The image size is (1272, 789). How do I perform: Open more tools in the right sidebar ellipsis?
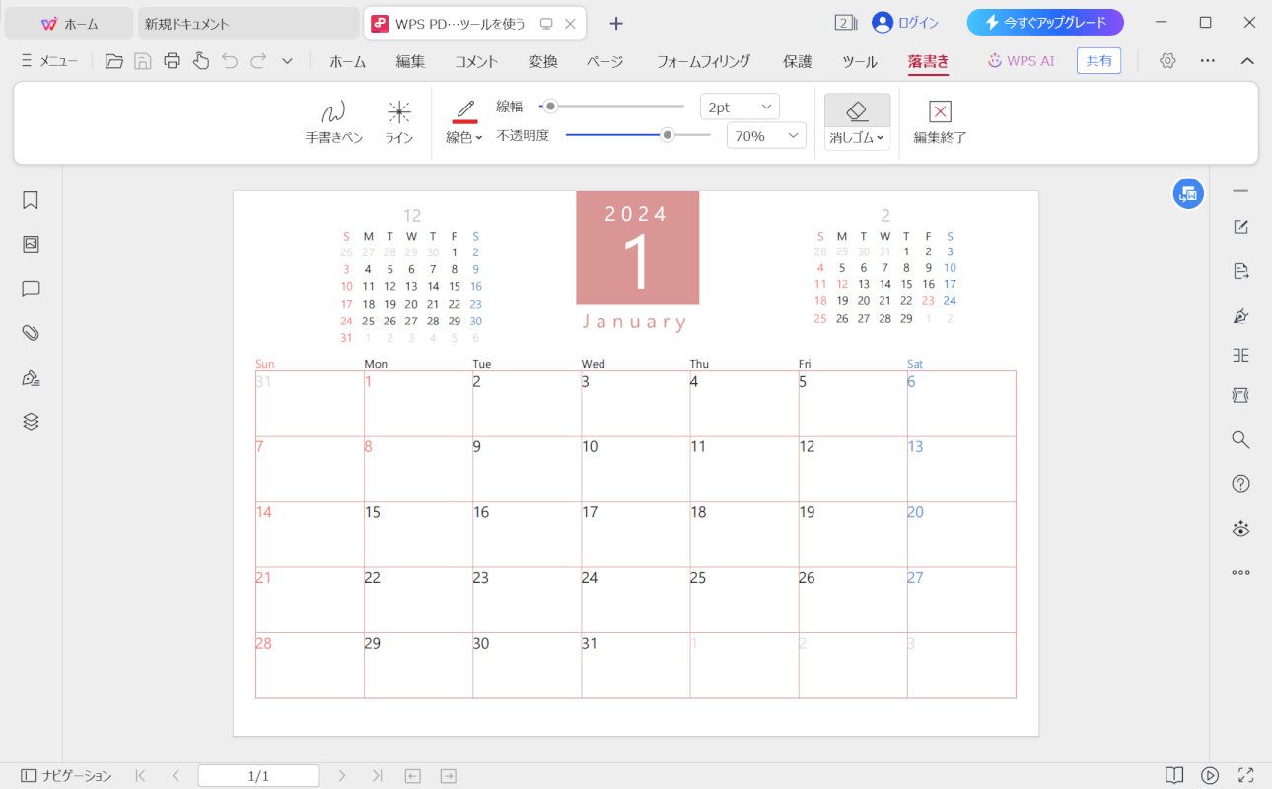[1241, 572]
